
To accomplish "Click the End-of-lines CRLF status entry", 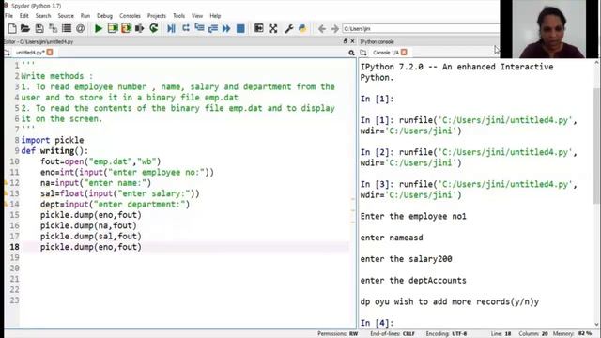I will [x=393, y=334].
